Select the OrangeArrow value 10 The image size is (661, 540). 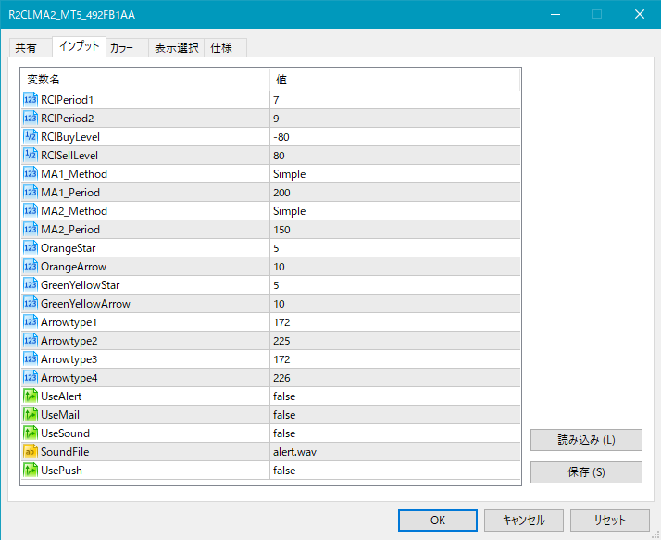point(395,267)
